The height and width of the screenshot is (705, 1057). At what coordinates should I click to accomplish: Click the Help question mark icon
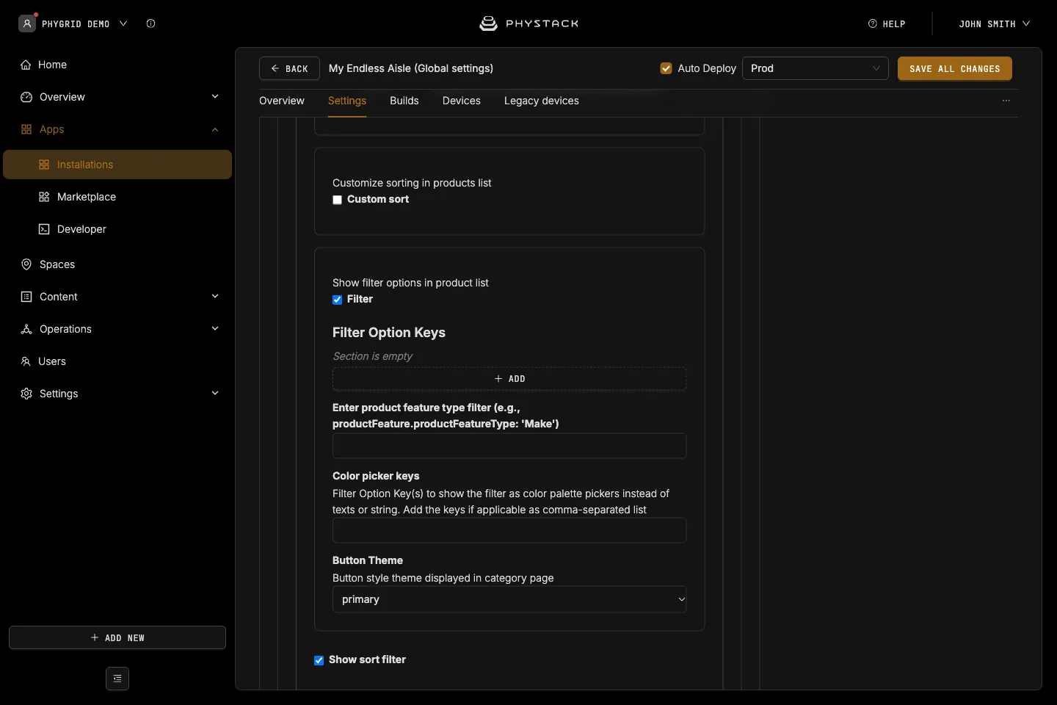pyautogui.click(x=873, y=23)
